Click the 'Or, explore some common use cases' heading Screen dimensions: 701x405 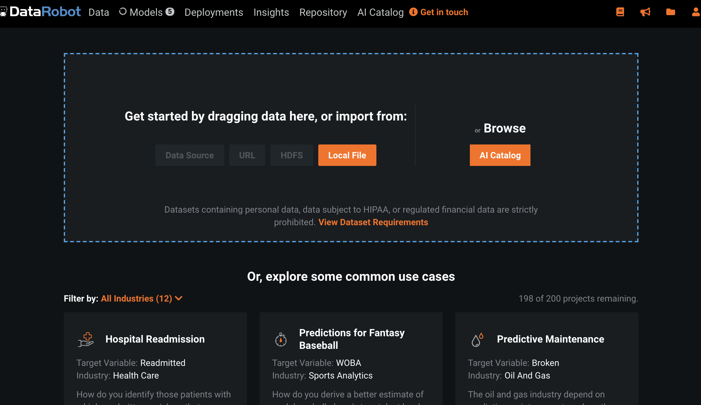[351, 277]
